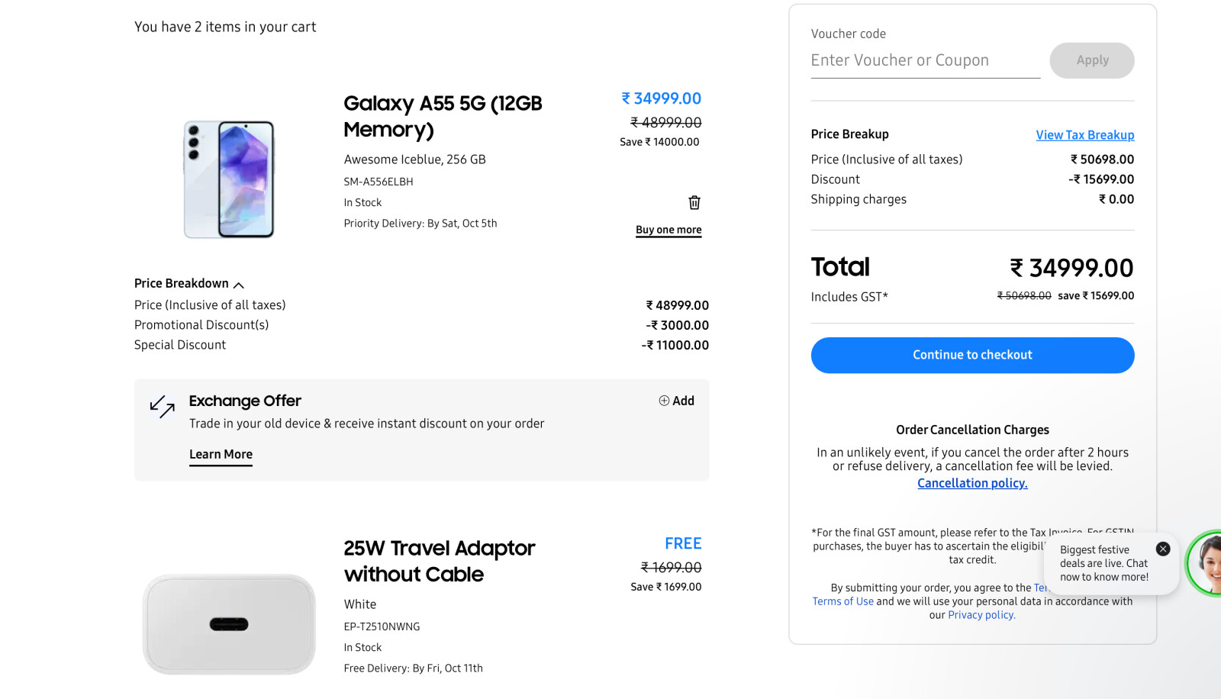Click the 25W Travel Adaptor image
This screenshot has width=1221, height=699.
coord(229,624)
